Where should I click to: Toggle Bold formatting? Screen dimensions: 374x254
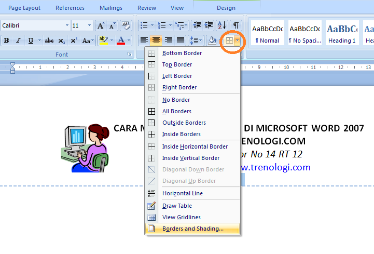point(7,41)
